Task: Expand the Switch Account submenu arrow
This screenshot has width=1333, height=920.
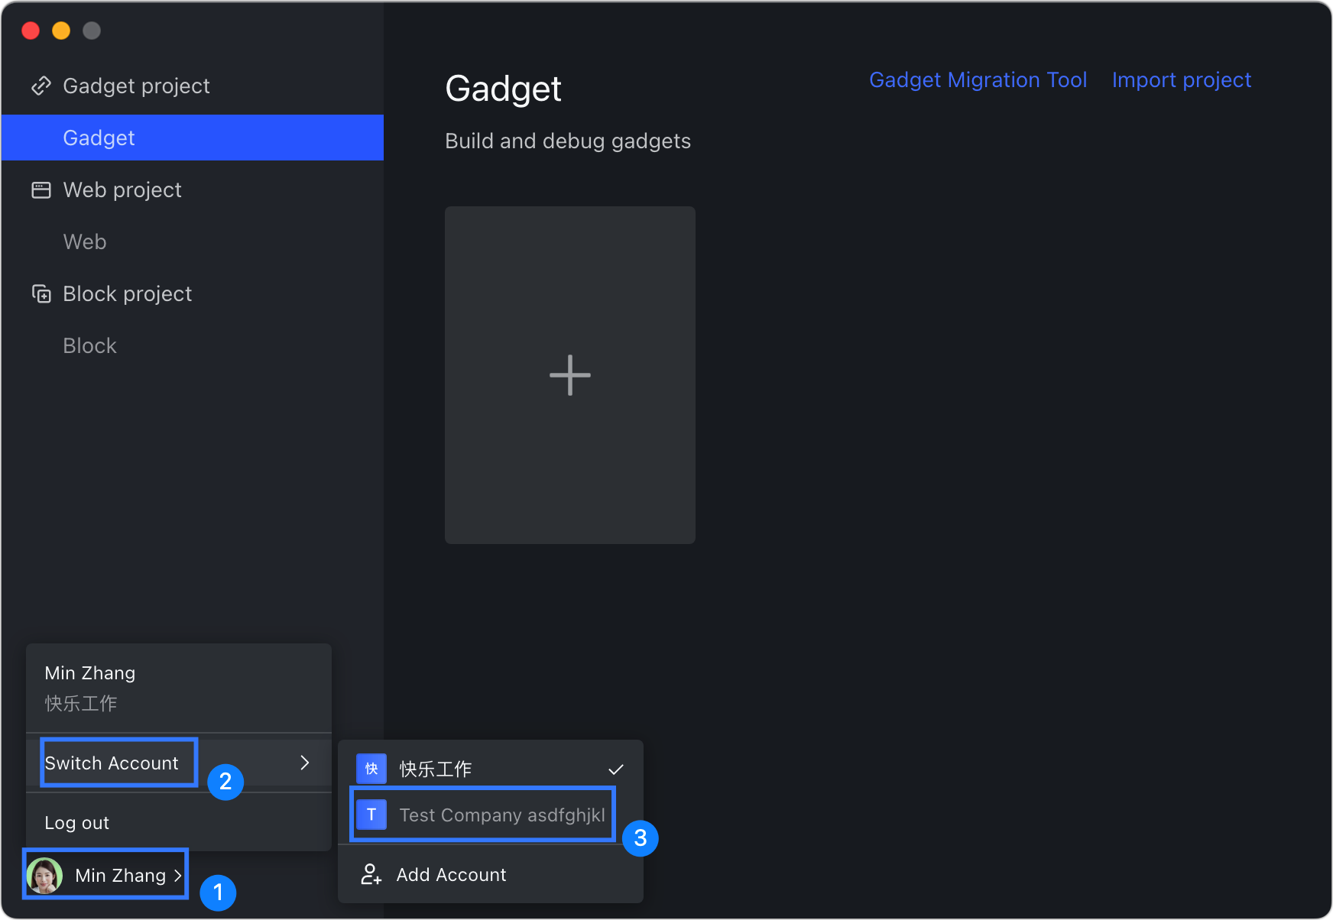Action: [x=305, y=763]
